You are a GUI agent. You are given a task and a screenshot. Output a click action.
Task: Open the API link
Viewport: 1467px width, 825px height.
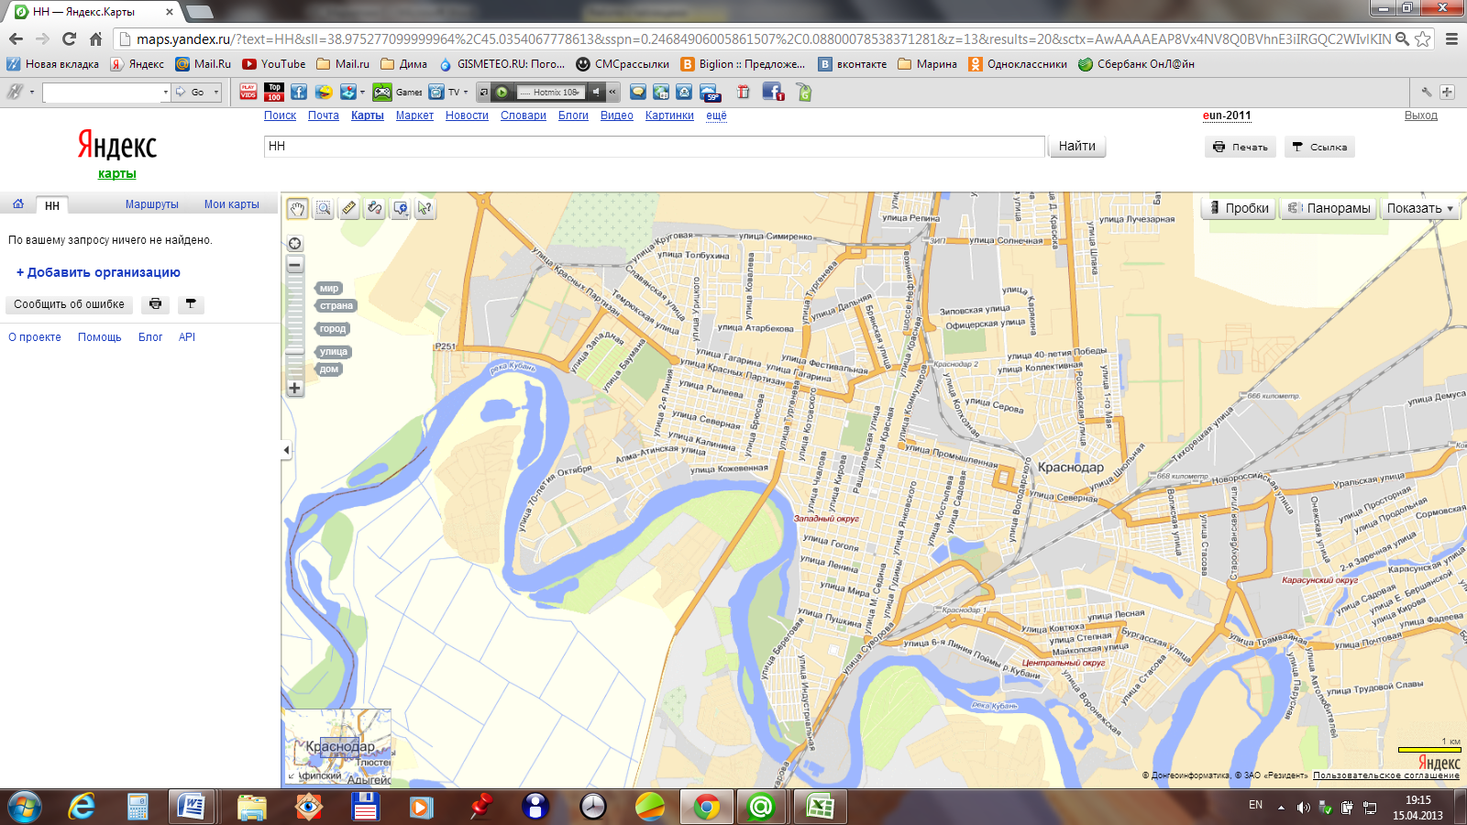(187, 337)
